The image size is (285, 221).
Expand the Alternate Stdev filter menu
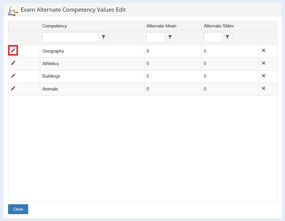coord(227,37)
